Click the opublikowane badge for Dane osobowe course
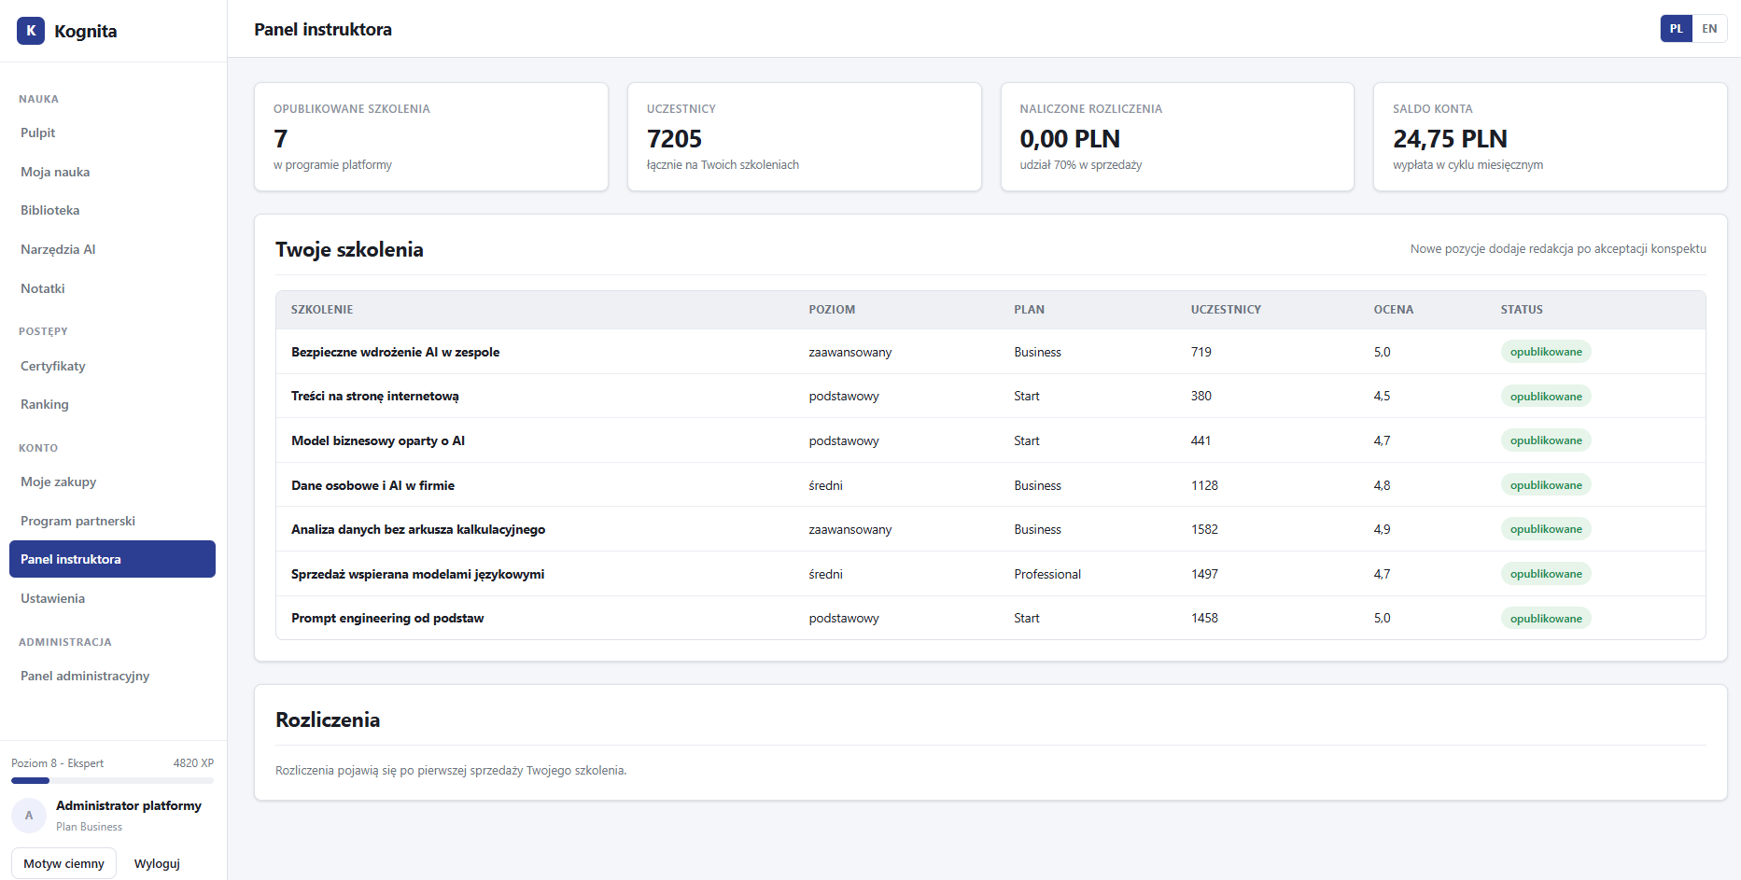 pos(1546,485)
